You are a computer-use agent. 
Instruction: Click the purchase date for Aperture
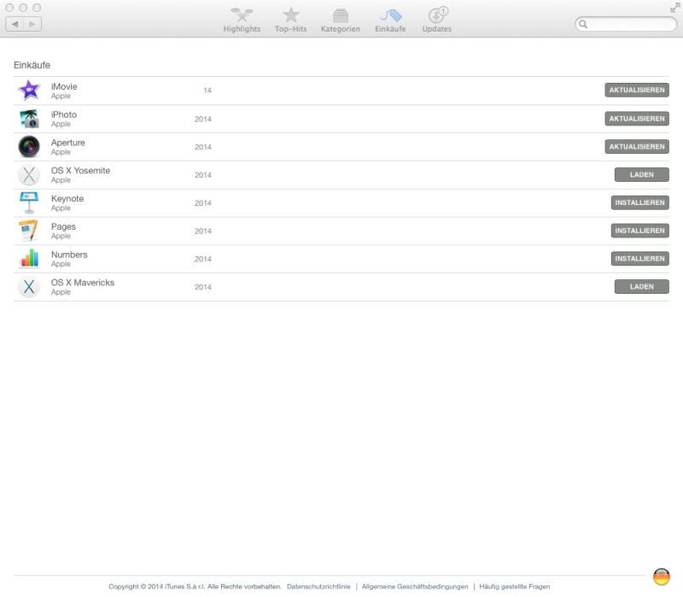pyautogui.click(x=203, y=147)
